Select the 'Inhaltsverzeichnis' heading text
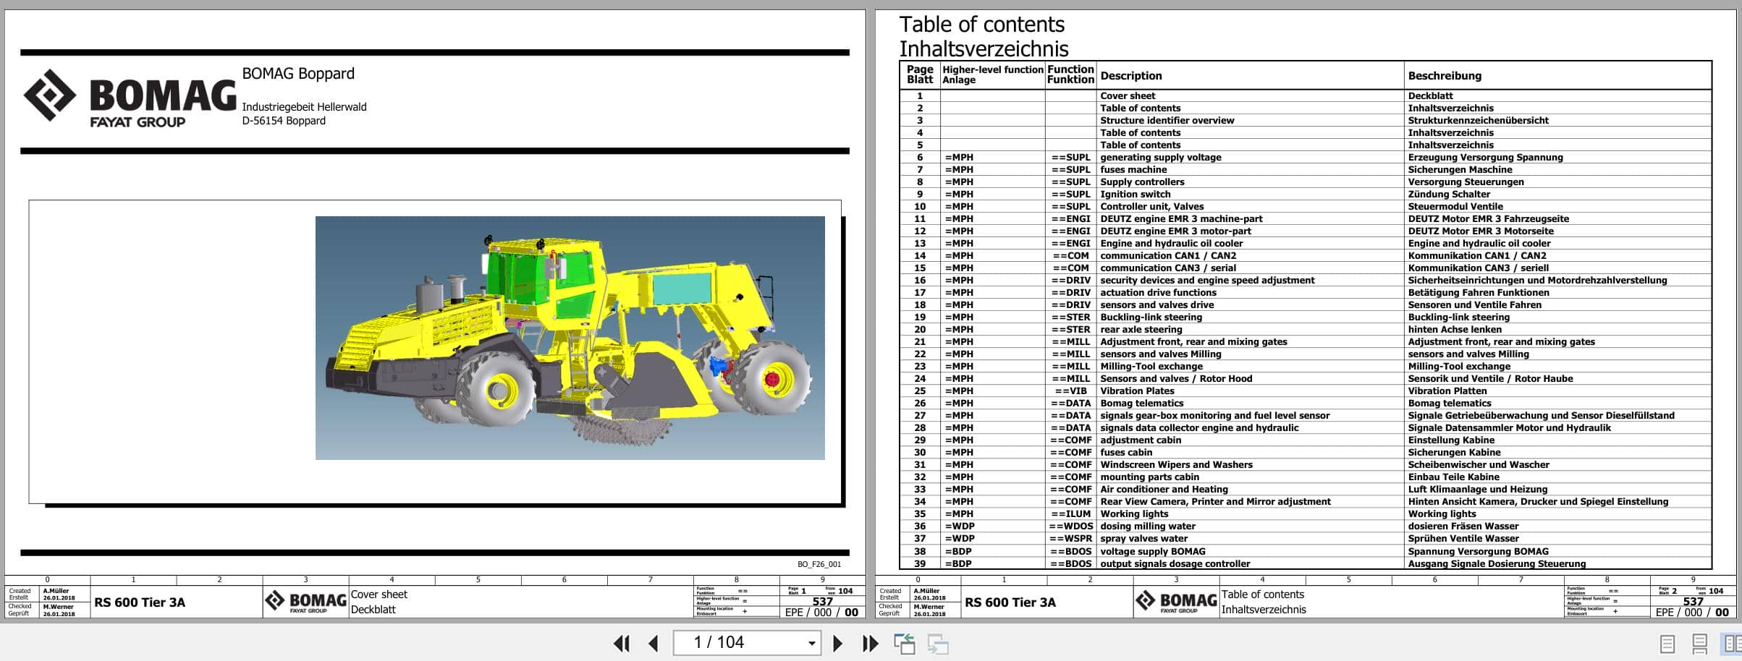Screen dimensions: 1742x661 coord(984,49)
